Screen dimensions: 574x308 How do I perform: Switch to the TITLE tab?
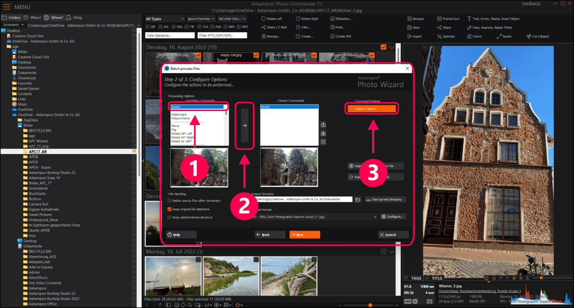click(x=436, y=278)
